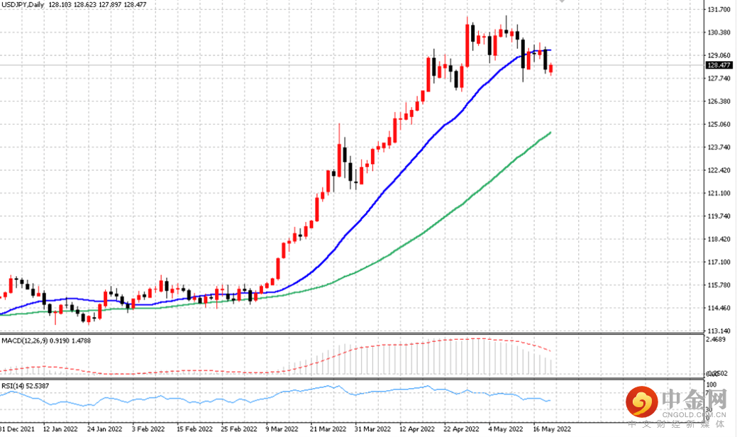Click the 3 Feb 2022 date label
The image size is (737, 437).
pyautogui.click(x=148, y=429)
